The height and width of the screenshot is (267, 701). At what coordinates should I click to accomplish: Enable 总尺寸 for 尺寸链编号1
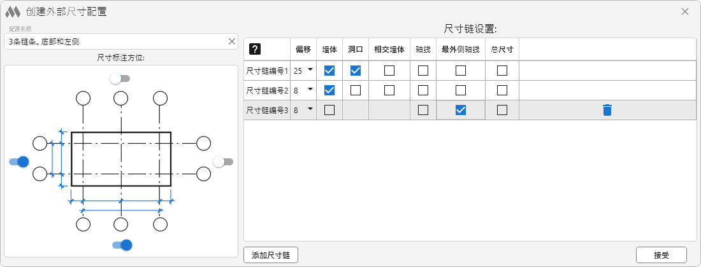pyautogui.click(x=502, y=70)
